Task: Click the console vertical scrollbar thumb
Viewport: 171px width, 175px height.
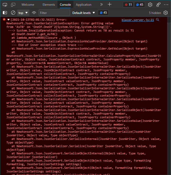Action: pyautogui.click(x=169, y=50)
